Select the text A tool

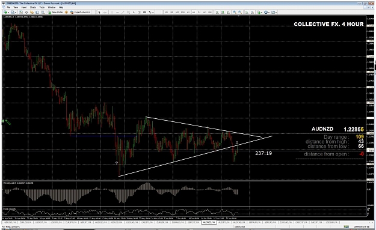[134, 12]
